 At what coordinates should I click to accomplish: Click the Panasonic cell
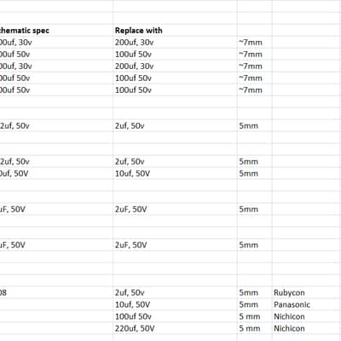pyautogui.click(x=307, y=304)
